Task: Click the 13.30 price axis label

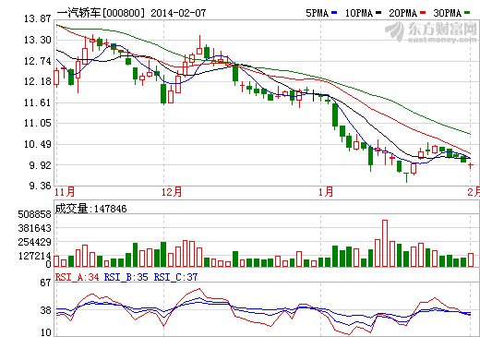Action: point(38,40)
